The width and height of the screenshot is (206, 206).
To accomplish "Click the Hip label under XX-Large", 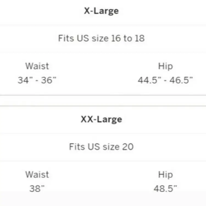I will click(x=165, y=175).
